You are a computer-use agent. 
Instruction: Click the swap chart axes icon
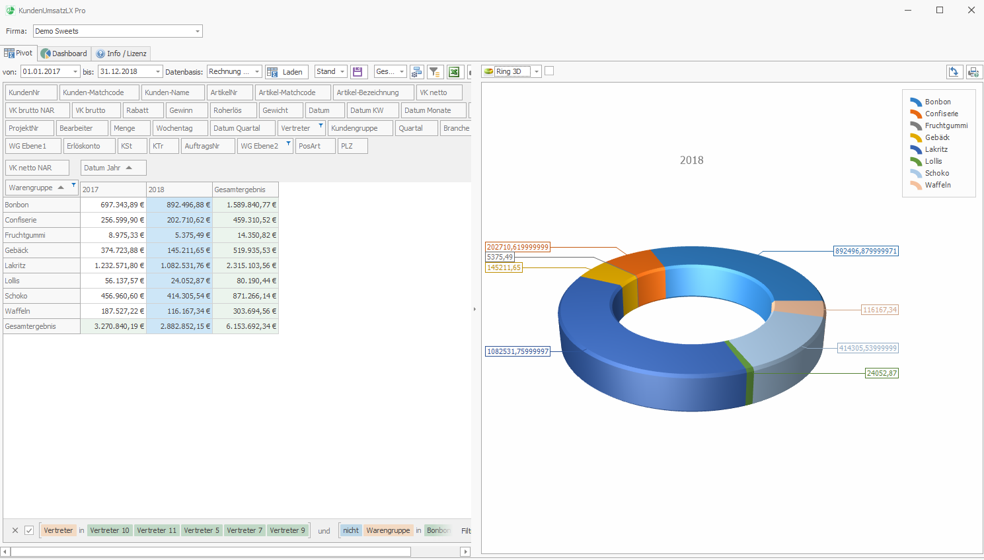coord(954,72)
